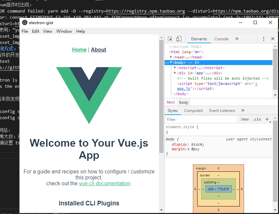Expand the head element node

[x=171, y=57]
